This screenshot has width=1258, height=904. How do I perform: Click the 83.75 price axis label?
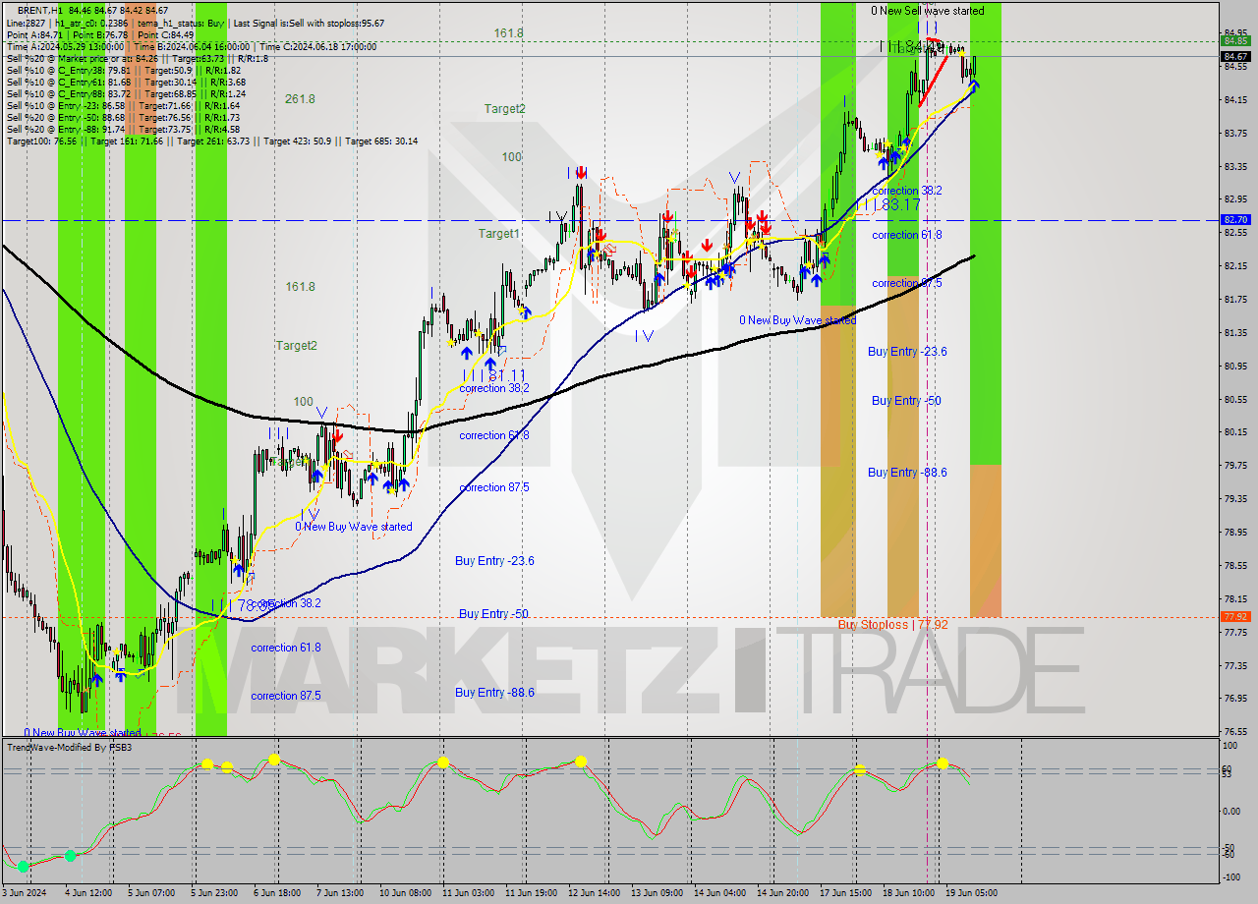point(1235,134)
